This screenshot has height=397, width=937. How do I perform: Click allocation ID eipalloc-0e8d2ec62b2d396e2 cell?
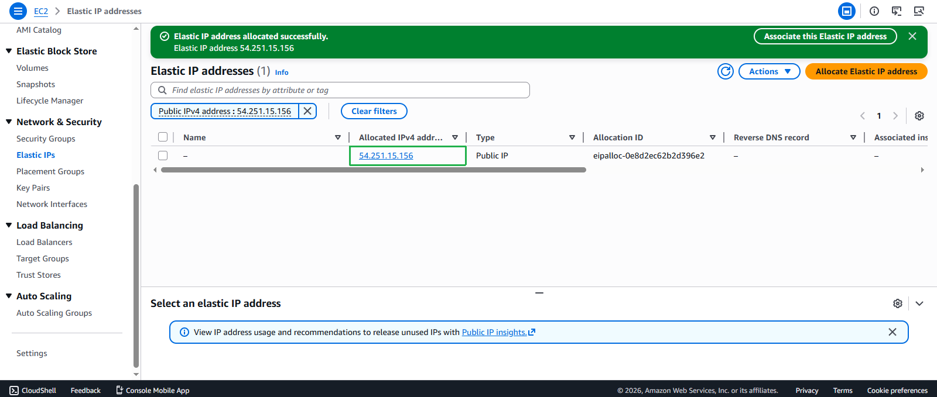(649, 156)
